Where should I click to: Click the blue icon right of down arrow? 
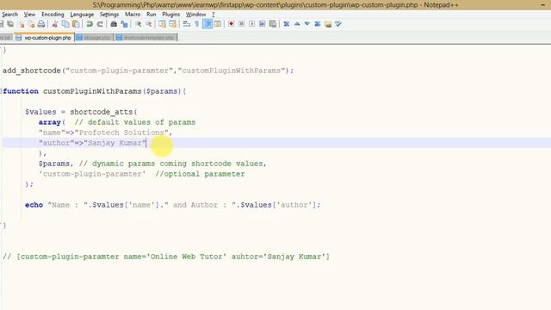[x=318, y=24]
